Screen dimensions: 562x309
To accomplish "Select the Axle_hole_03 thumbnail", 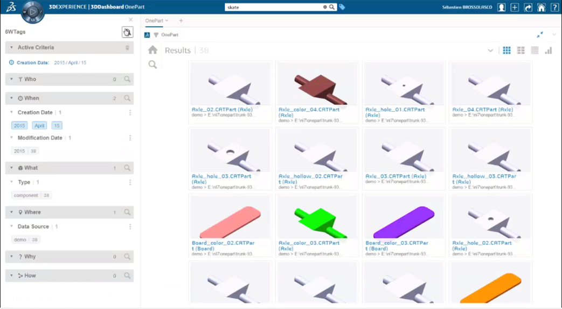I will pos(230,150).
